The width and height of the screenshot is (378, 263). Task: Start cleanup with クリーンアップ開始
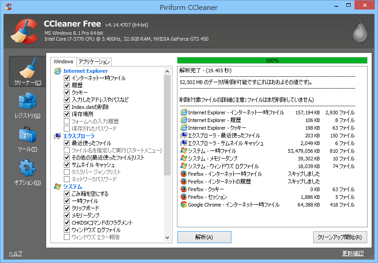tap(340, 237)
